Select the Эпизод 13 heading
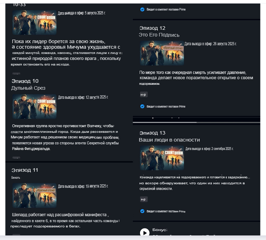 pos(152,133)
